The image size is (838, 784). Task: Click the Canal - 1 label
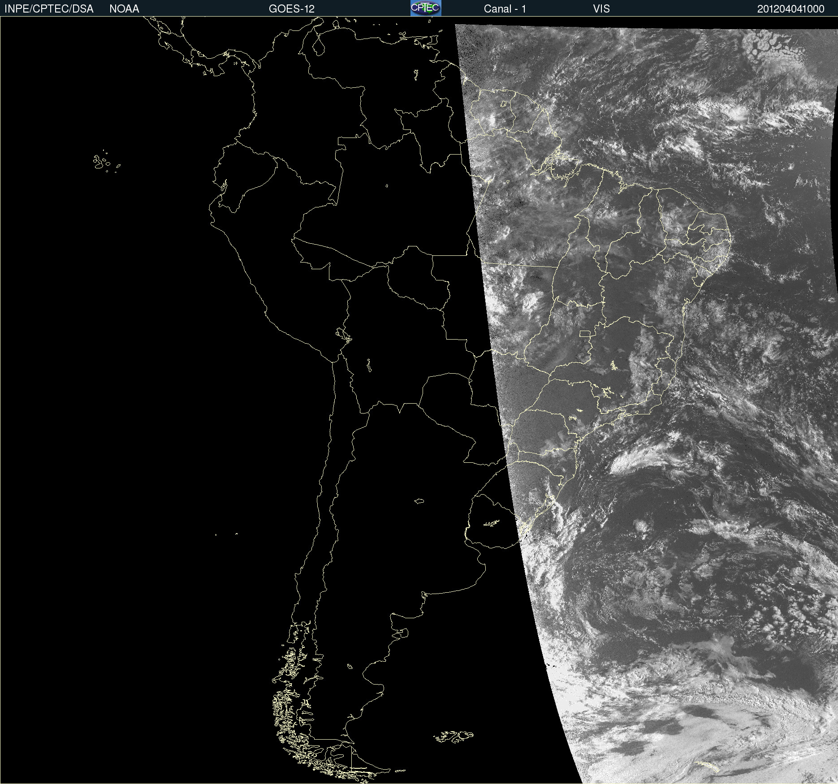coord(505,9)
